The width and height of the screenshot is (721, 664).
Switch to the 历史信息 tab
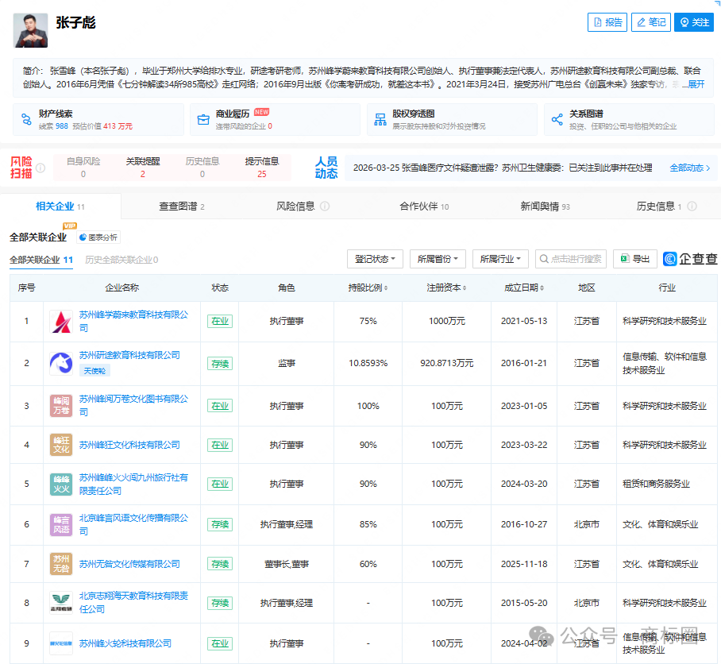(659, 207)
